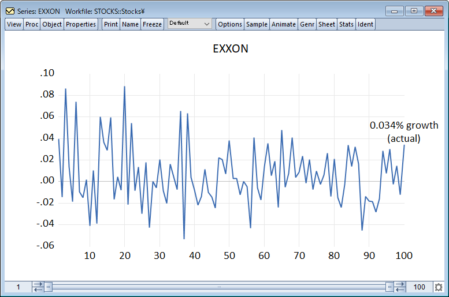The height and width of the screenshot is (297, 449).
Task: Click the Freeze button
Action: (152, 24)
